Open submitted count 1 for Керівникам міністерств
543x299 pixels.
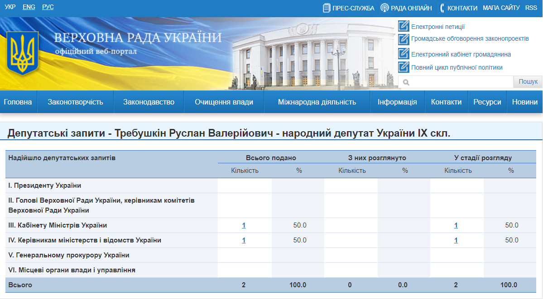click(244, 240)
